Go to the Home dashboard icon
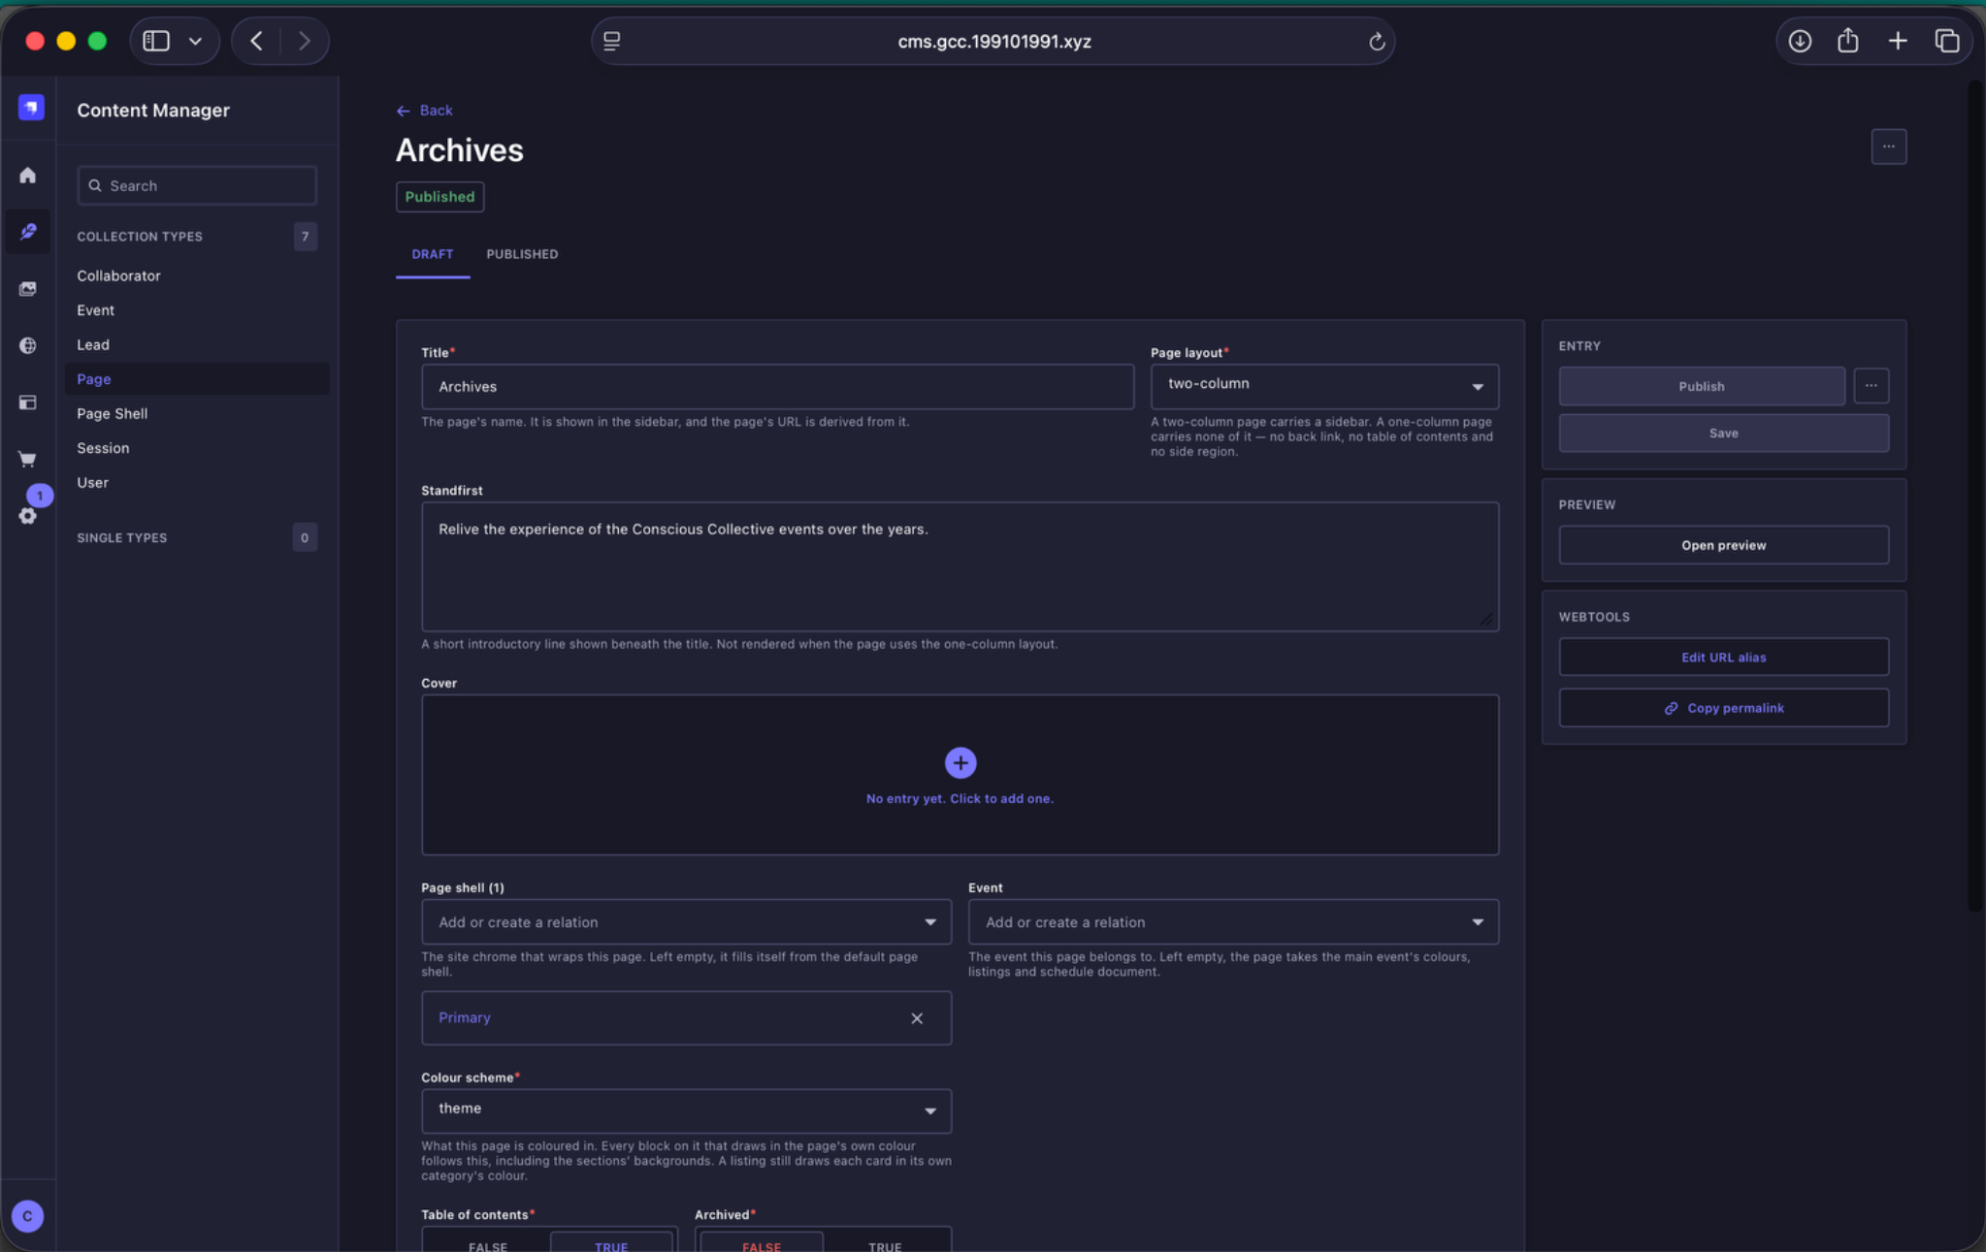Screen dimensions: 1986x1252 (28, 176)
